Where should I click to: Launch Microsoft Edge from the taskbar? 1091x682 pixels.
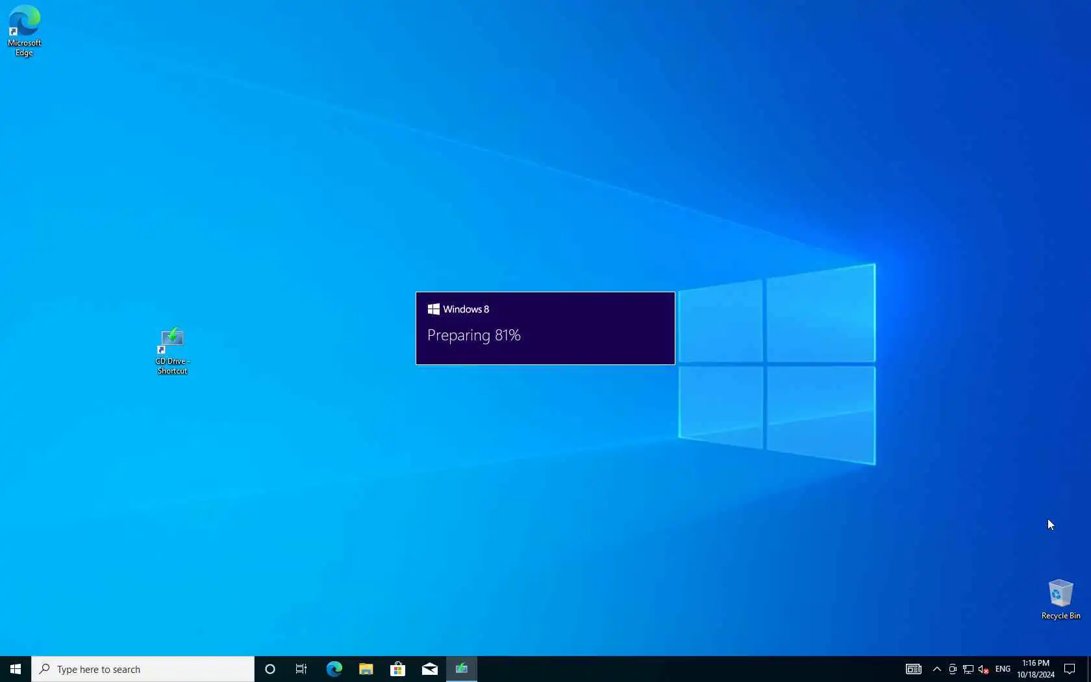[334, 669]
